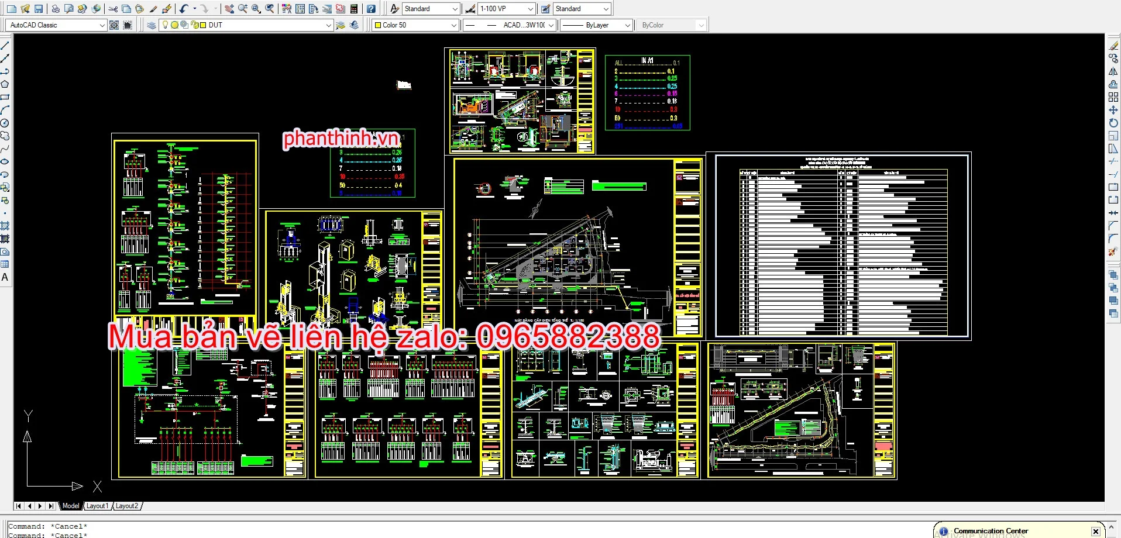Activate Pan realtime hand tool

tap(229, 9)
